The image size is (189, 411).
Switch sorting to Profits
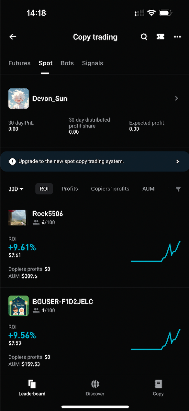point(70,189)
